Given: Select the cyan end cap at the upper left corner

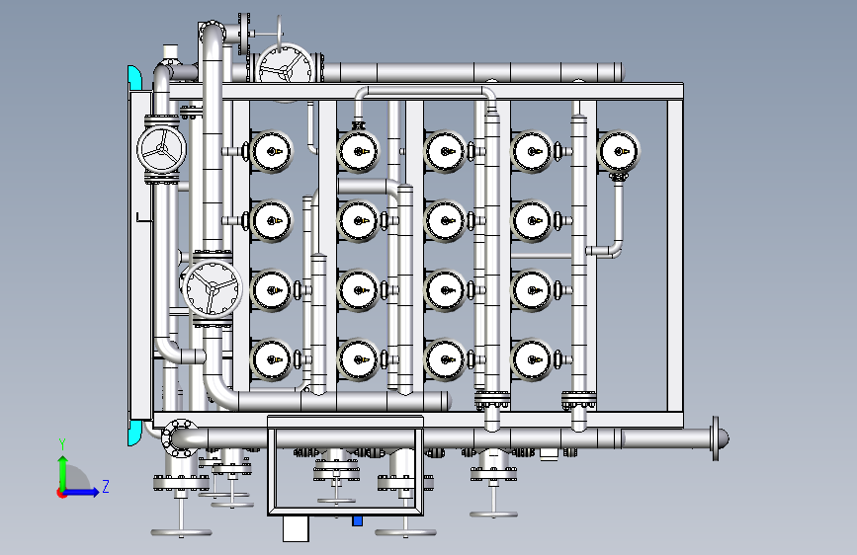Looking at the screenshot, I should pyautogui.click(x=134, y=78).
